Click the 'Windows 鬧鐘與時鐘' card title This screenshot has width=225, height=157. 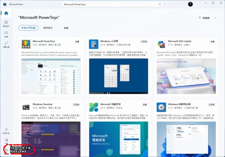179,104
